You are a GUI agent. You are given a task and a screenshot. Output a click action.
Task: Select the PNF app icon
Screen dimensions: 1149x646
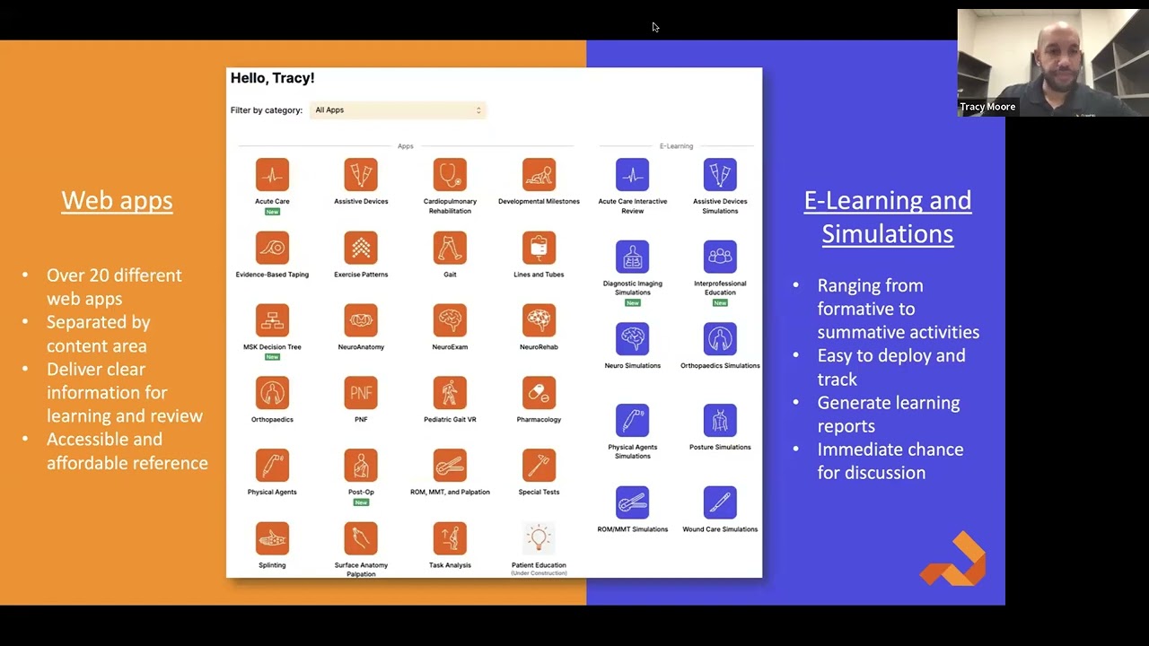361,393
